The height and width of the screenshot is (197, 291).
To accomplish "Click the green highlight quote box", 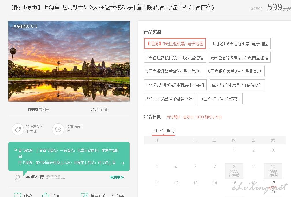I will coord(69,156).
